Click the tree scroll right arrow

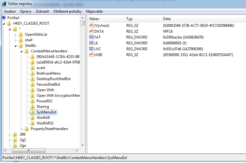(x=77, y=150)
